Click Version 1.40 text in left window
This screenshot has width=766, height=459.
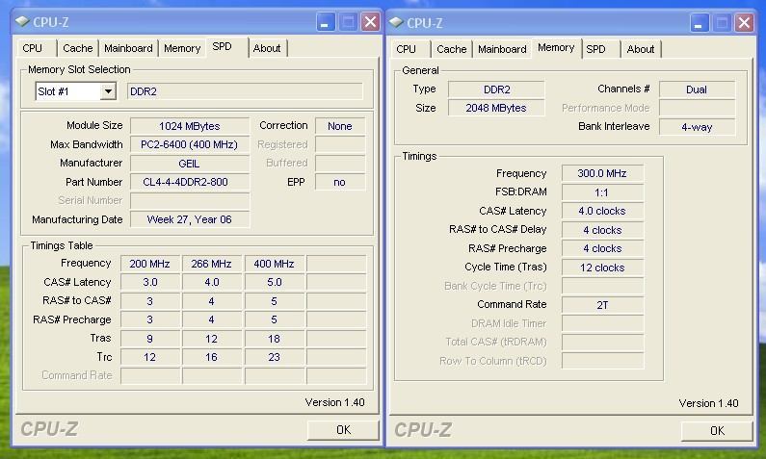click(334, 402)
